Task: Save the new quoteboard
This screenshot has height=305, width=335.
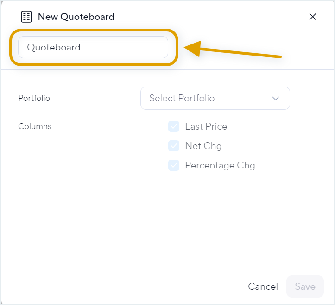Action: tap(305, 286)
